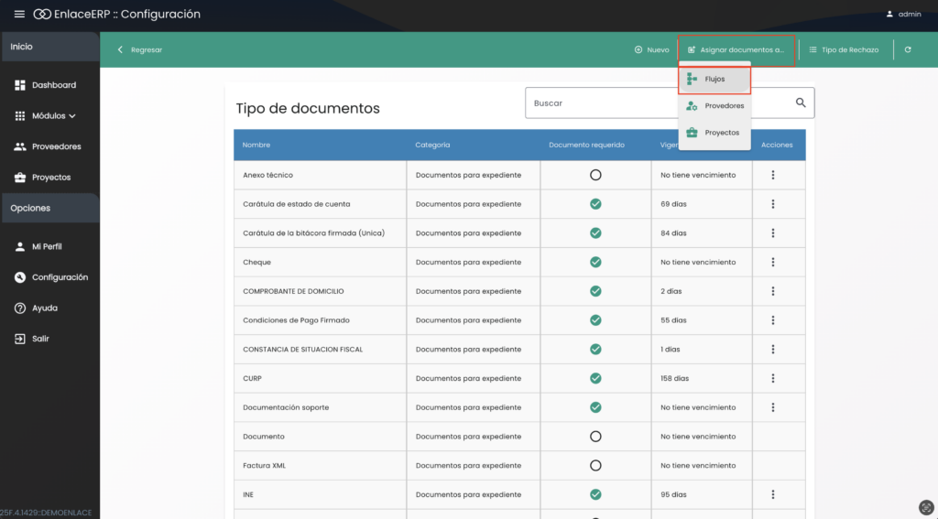Click the Regresar back button

139,50
